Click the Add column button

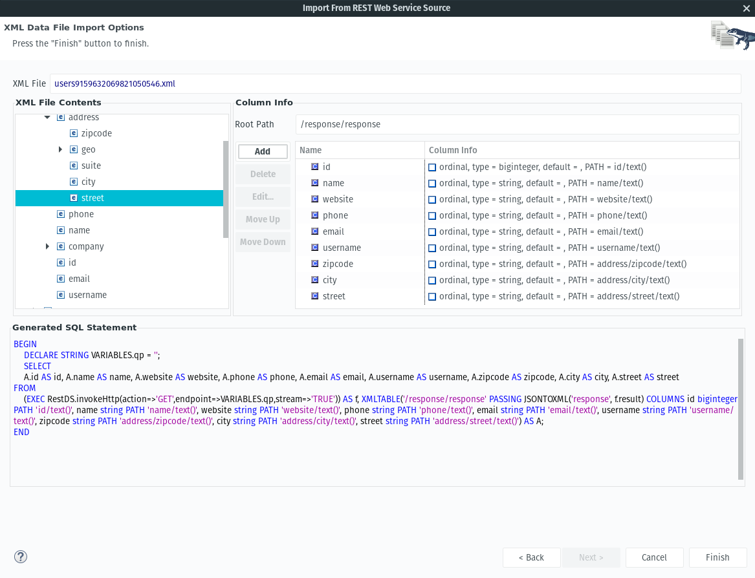coord(263,151)
